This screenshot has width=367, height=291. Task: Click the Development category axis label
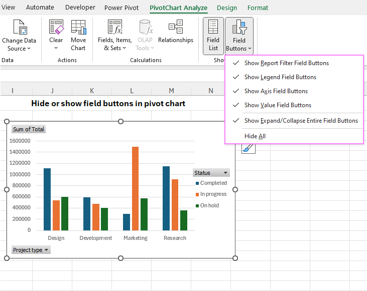click(x=96, y=238)
